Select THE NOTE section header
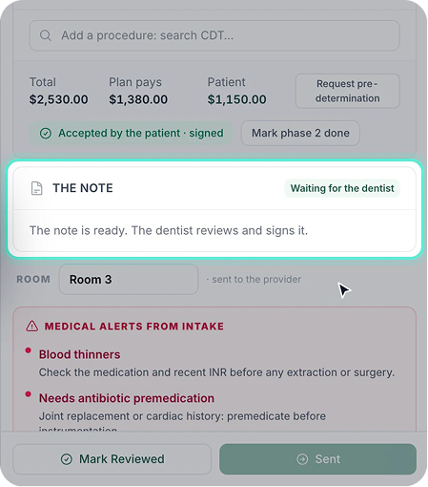Screen dimensions: 428x487 click(83, 188)
